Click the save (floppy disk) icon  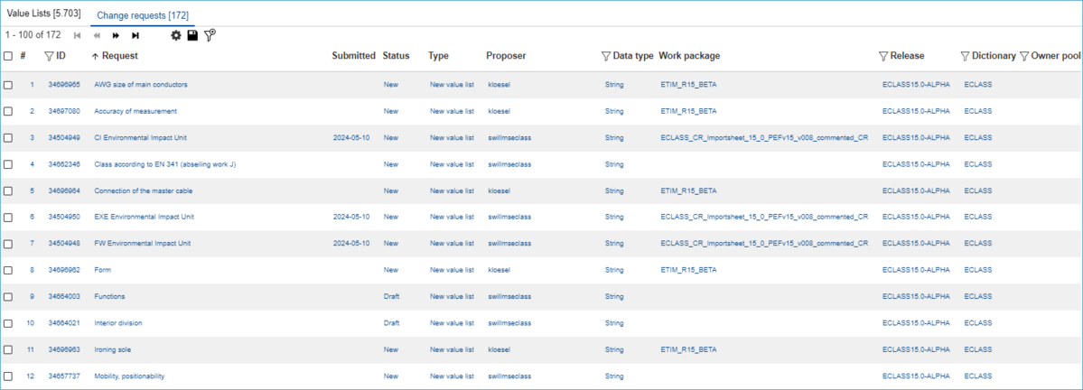[x=192, y=35]
